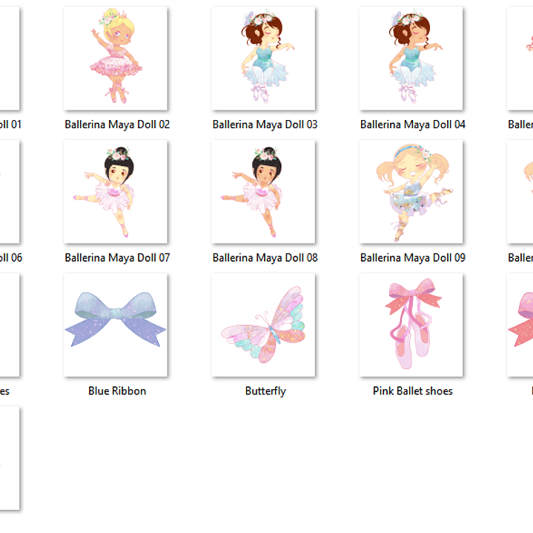Pick the Ballerina Maya Doll 09 image
The width and height of the screenshot is (533, 533).
pos(411,192)
